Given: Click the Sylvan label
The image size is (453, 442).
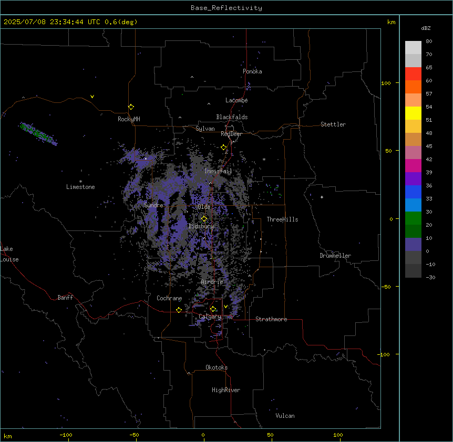Looking at the screenshot, I should pyautogui.click(x=205, y=129).
